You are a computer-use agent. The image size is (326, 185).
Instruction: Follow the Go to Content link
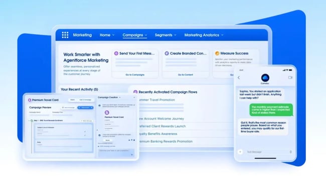click(x=186, y=74)
